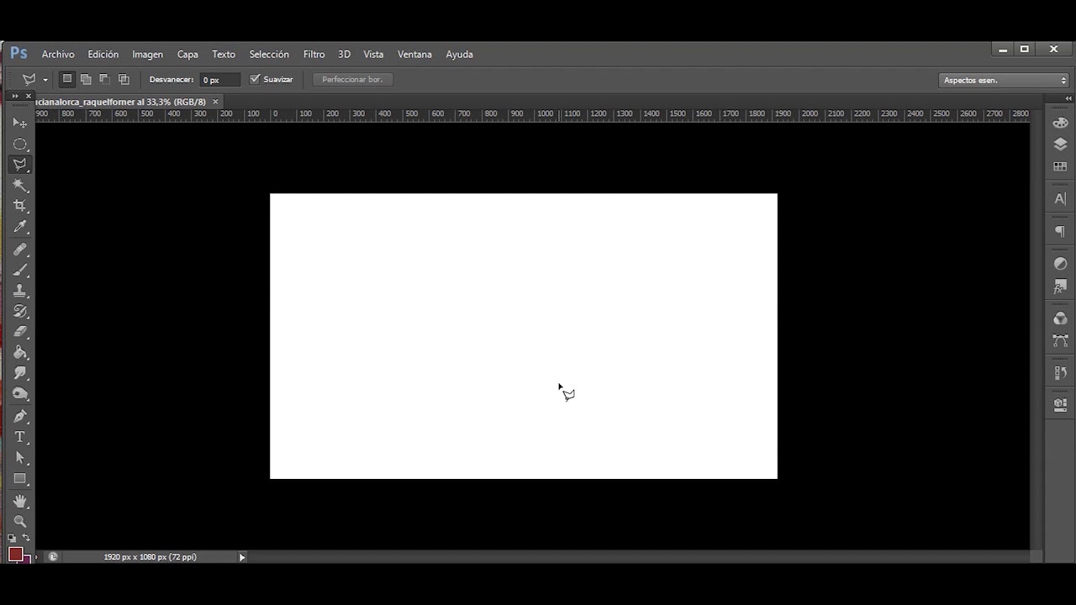Open the Swatches panel icon
This screenshot has height=605, width=1076.
coord(1060,166)
